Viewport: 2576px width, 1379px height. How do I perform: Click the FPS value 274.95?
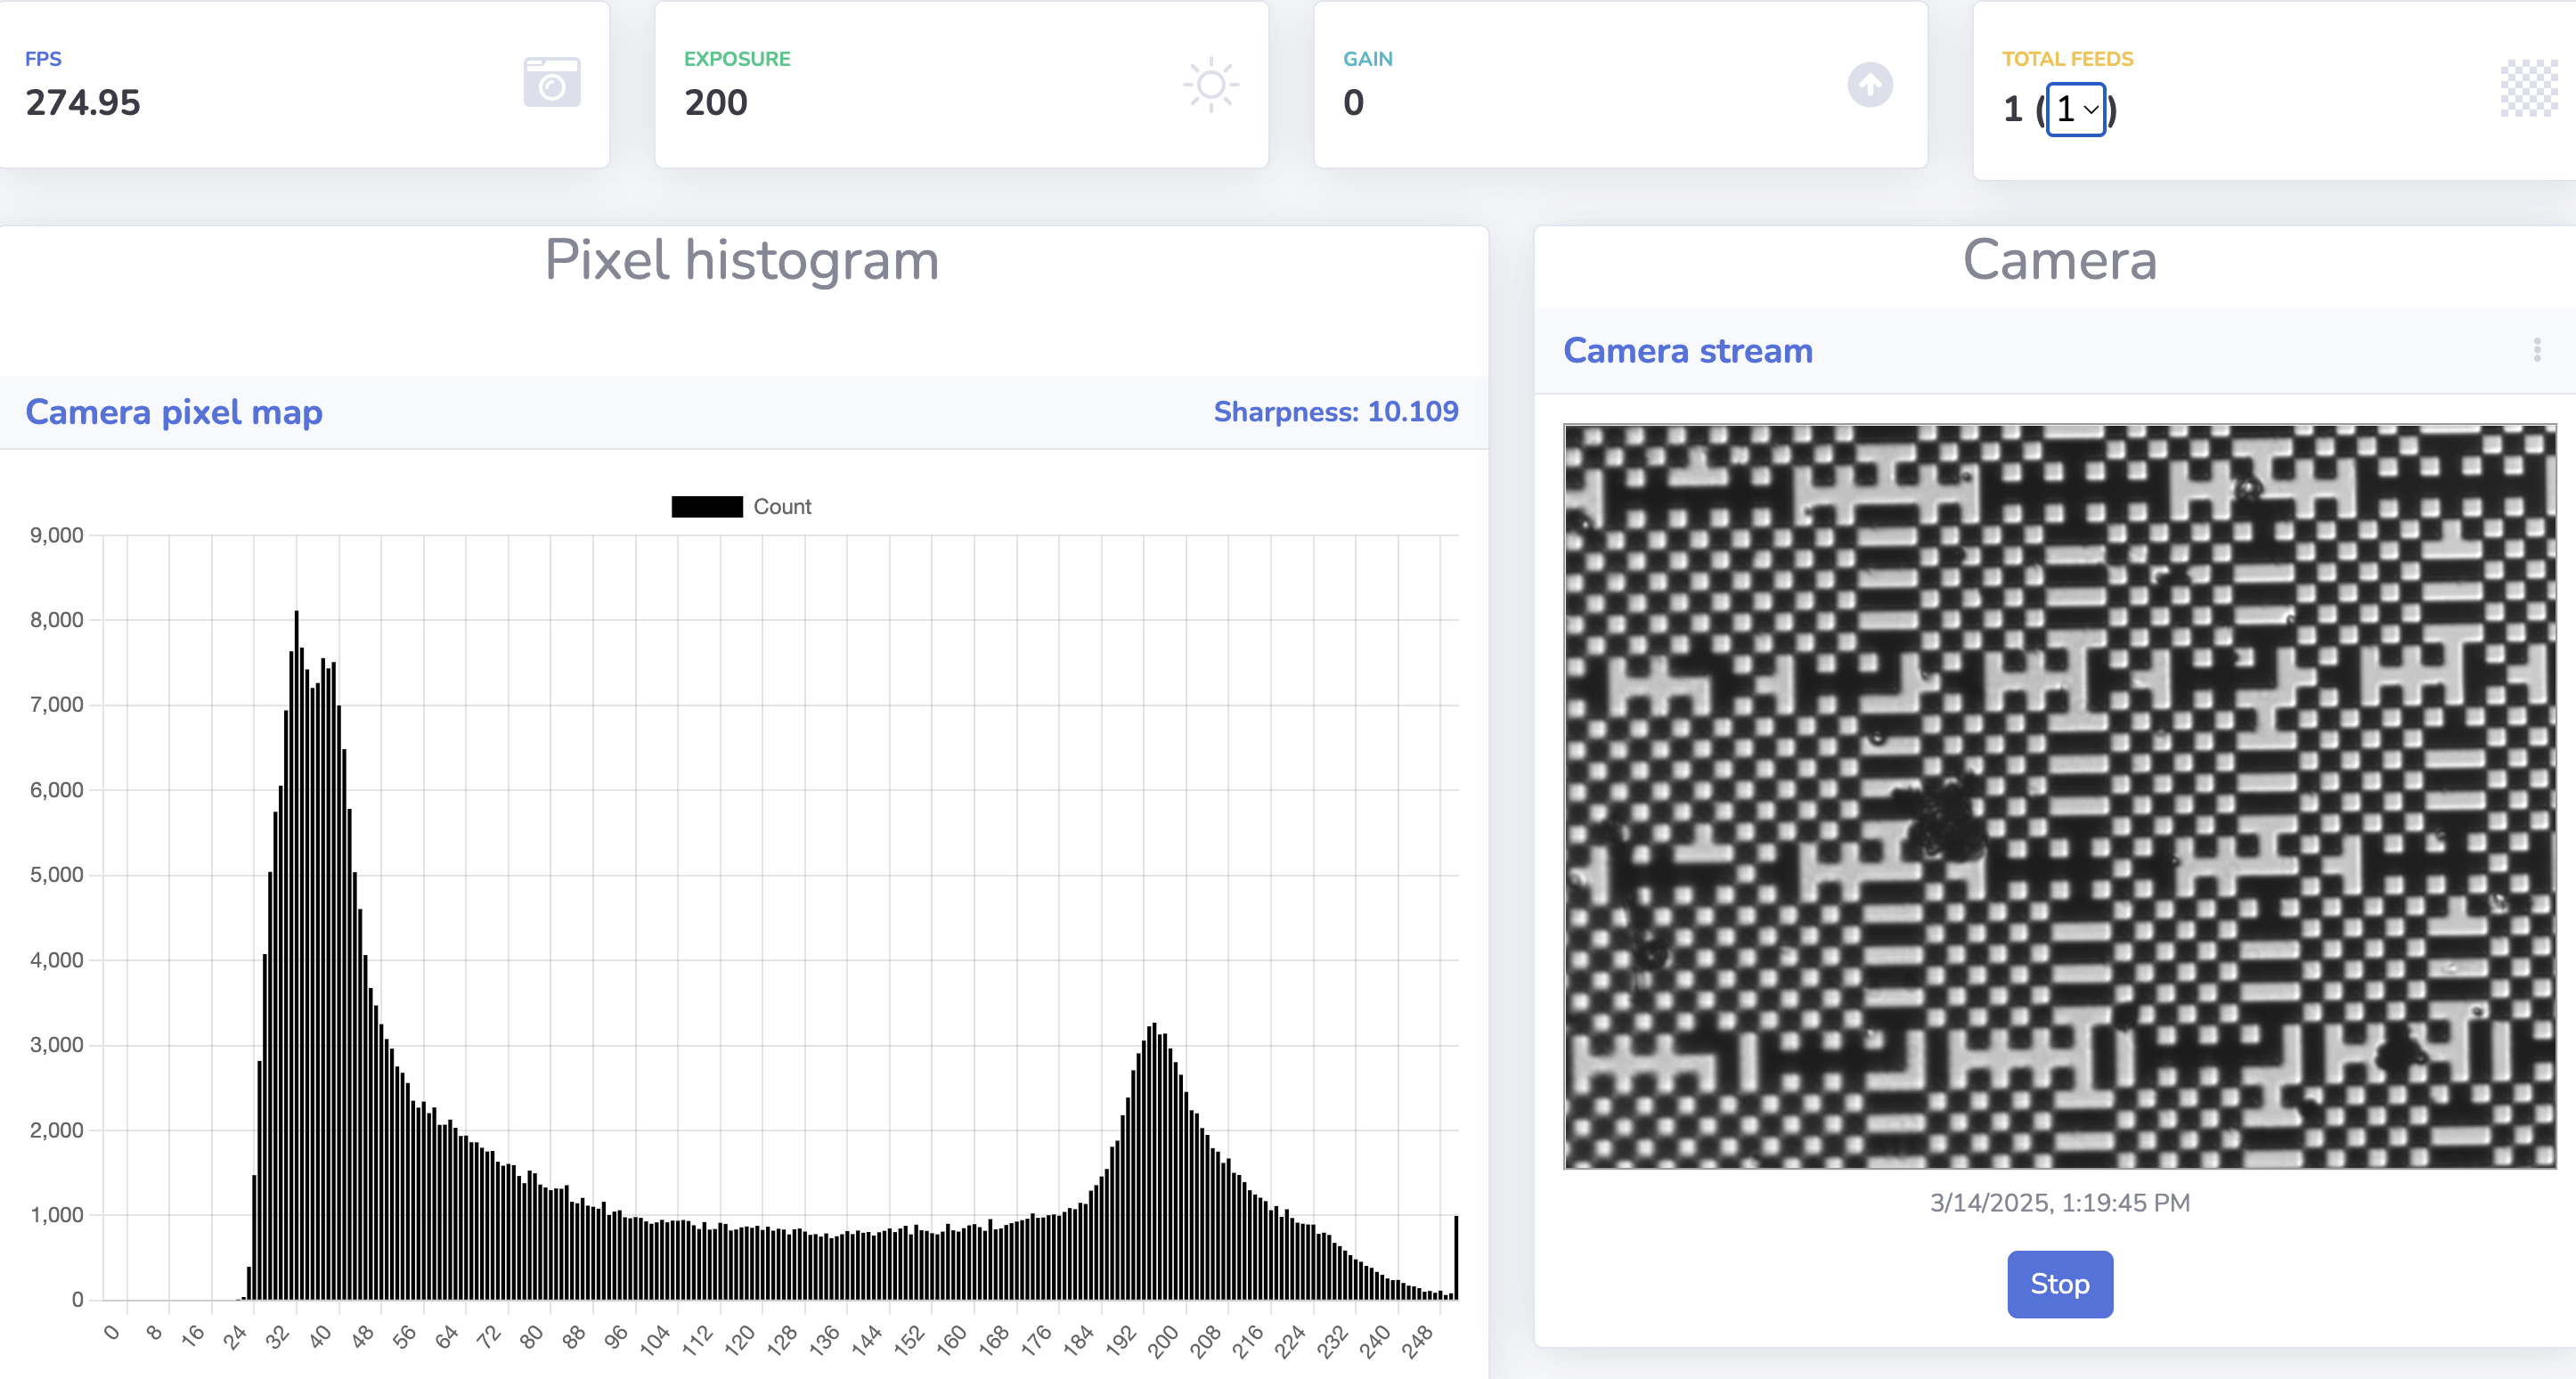click(83, 103)
